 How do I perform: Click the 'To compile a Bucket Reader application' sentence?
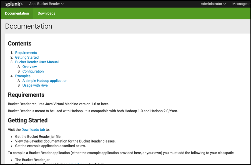121,153
